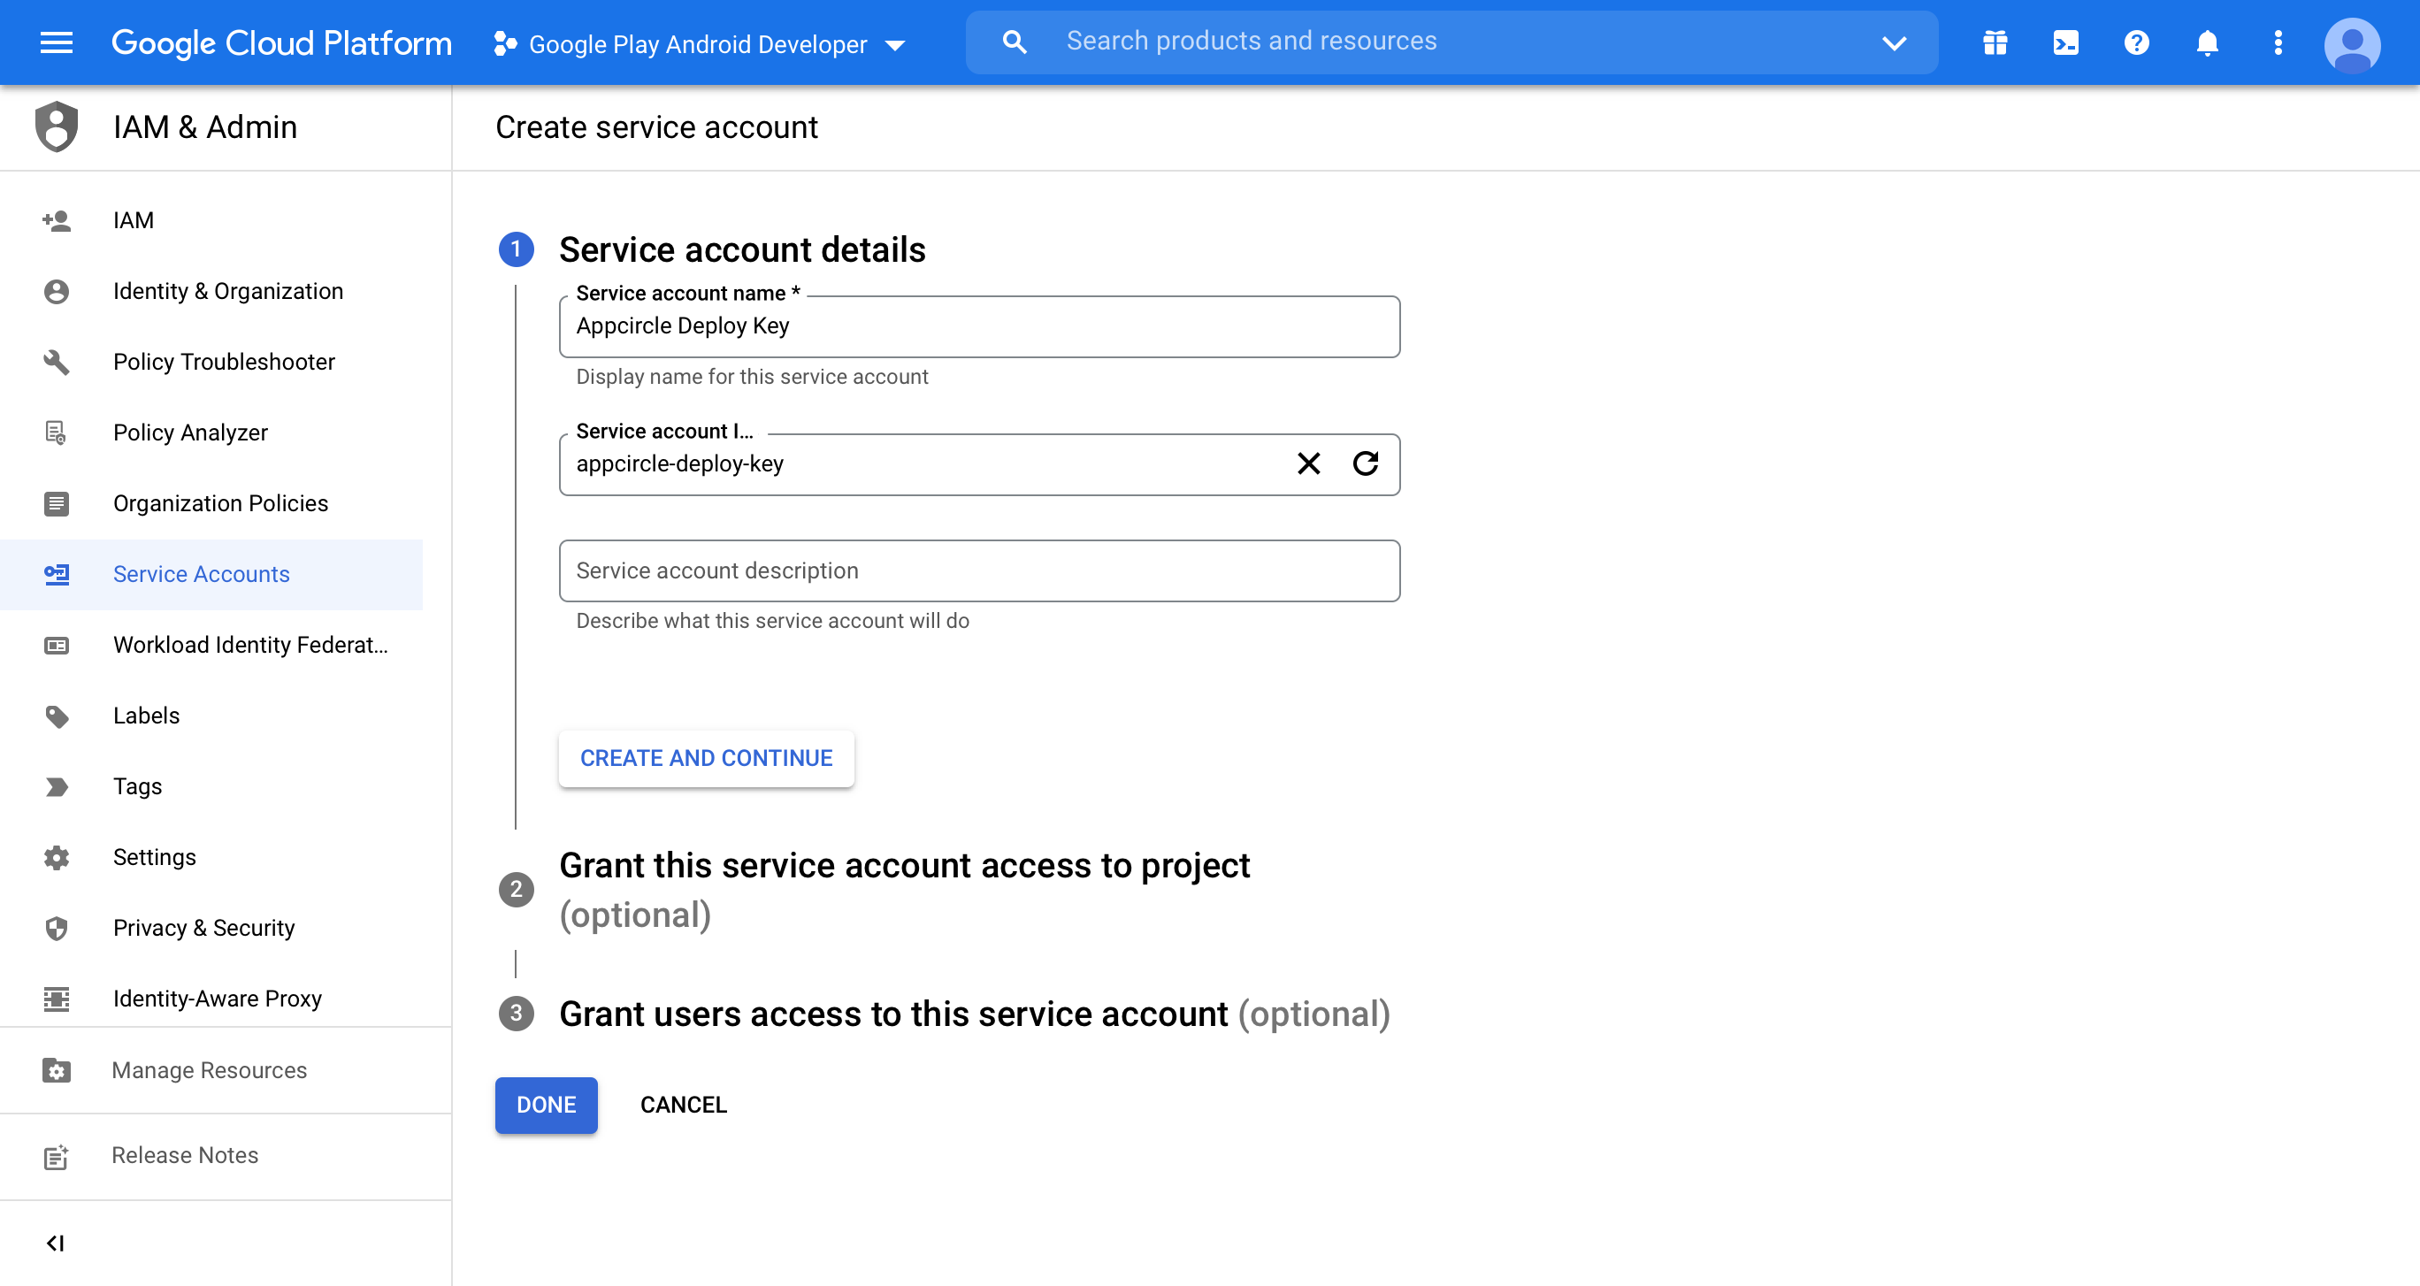Click the Policy Analyzer document icon
Screen dimensions: 2420x1286
tap(57, 432)
